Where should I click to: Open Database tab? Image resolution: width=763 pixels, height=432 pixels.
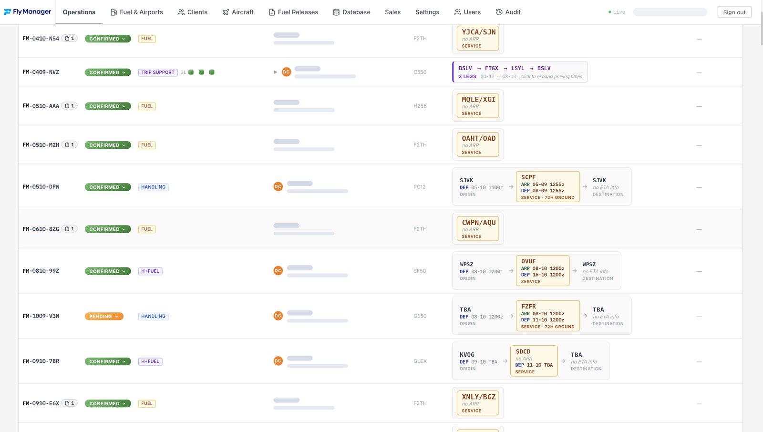point(351,12)
